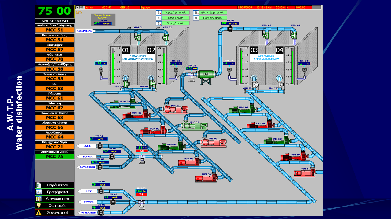Toggle the Ελεγκτής απολ. selector box
This screenshot has width=391, height=219.
(196, 18)
